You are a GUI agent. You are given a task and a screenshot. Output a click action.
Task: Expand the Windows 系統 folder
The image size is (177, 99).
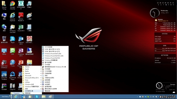[x=32, y=84]
